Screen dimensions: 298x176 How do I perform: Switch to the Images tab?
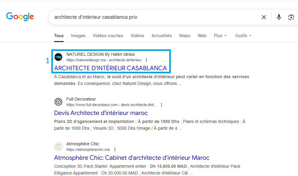click(x=78, y=36)
